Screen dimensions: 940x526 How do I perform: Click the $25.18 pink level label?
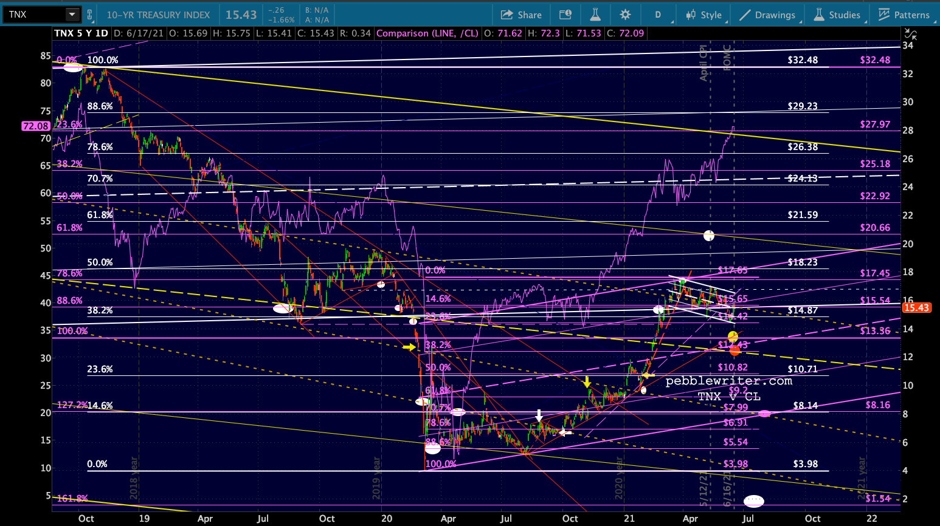pos(875,163)
